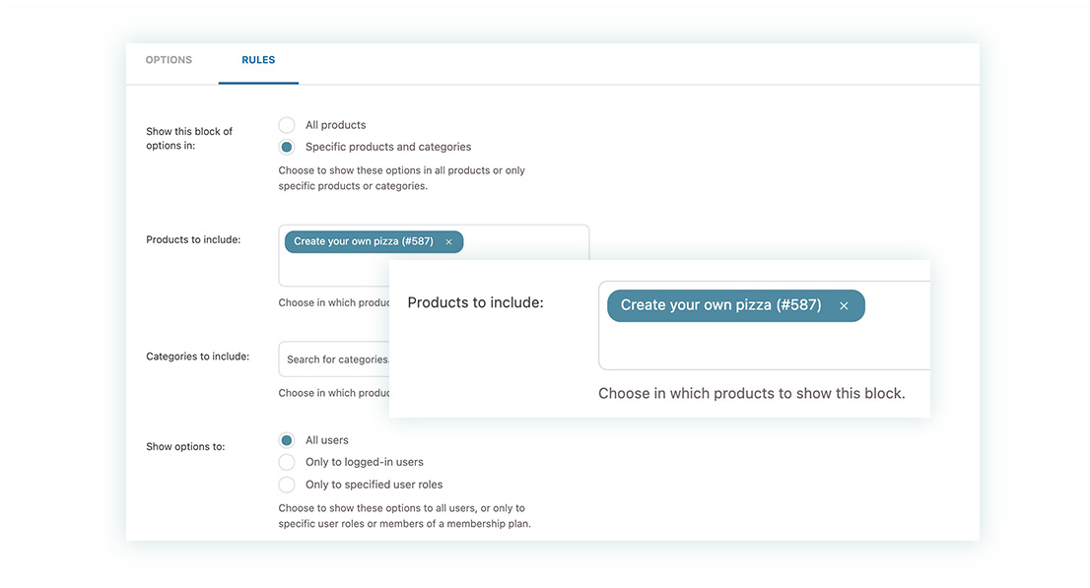This screenshot has height=588, width=1090.
Task: Remove the "Create your own pizza (#587)" tag via its ×
Action: 448,241
